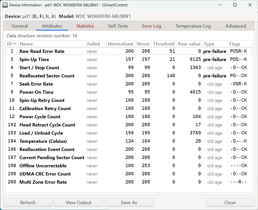258x210 pixels.
Task: Click the Close button at bottom
Action: pyautogui.click(x=230, y=202)
